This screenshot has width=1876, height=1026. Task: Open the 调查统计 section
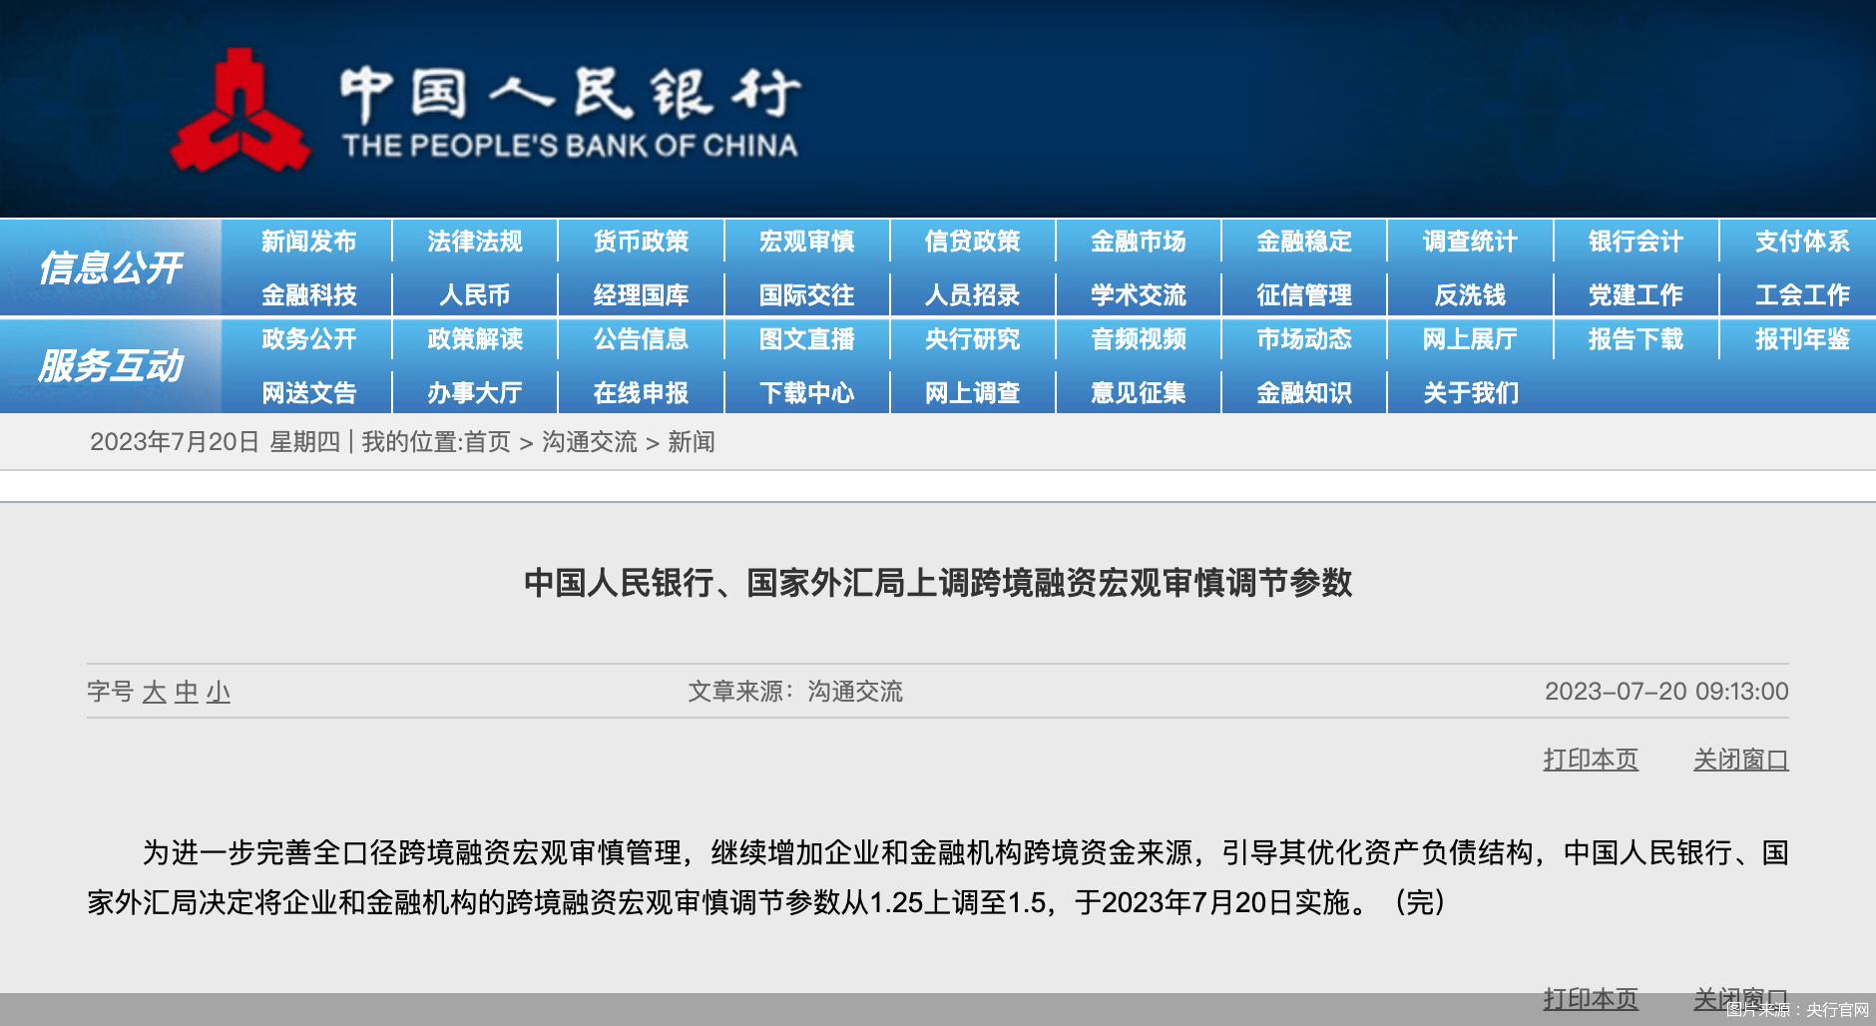[x=1469, y=242]
